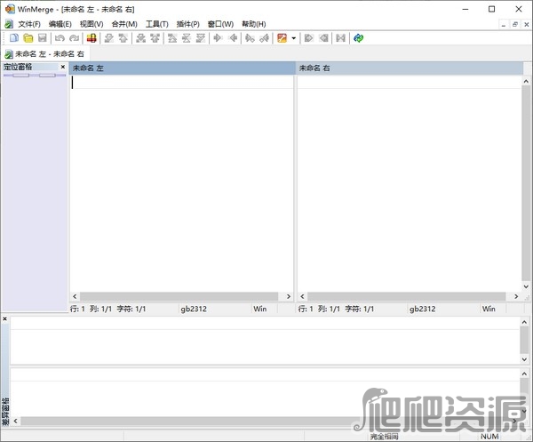The width and height of the screenshot is (533, 442).
Task: Click the left pane Win line-ending status
Action: (260, 309)
